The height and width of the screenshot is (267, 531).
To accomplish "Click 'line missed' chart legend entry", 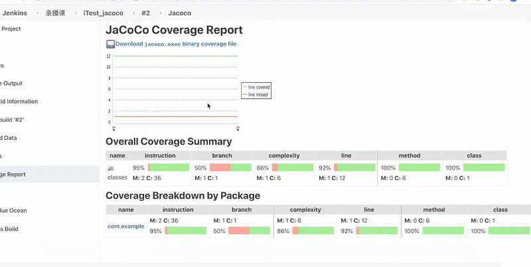I will click(x=256, y=95).
